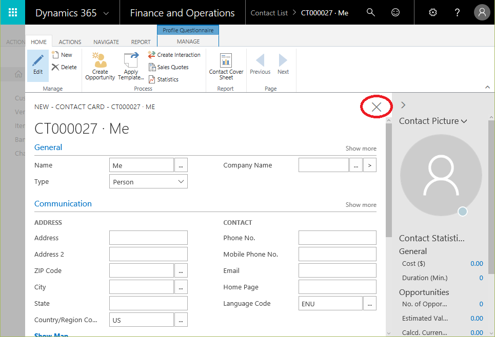Screen dimensions: 495x337
Task: Click Cost ($) value 0.00
Action: [x=477, y=264]
